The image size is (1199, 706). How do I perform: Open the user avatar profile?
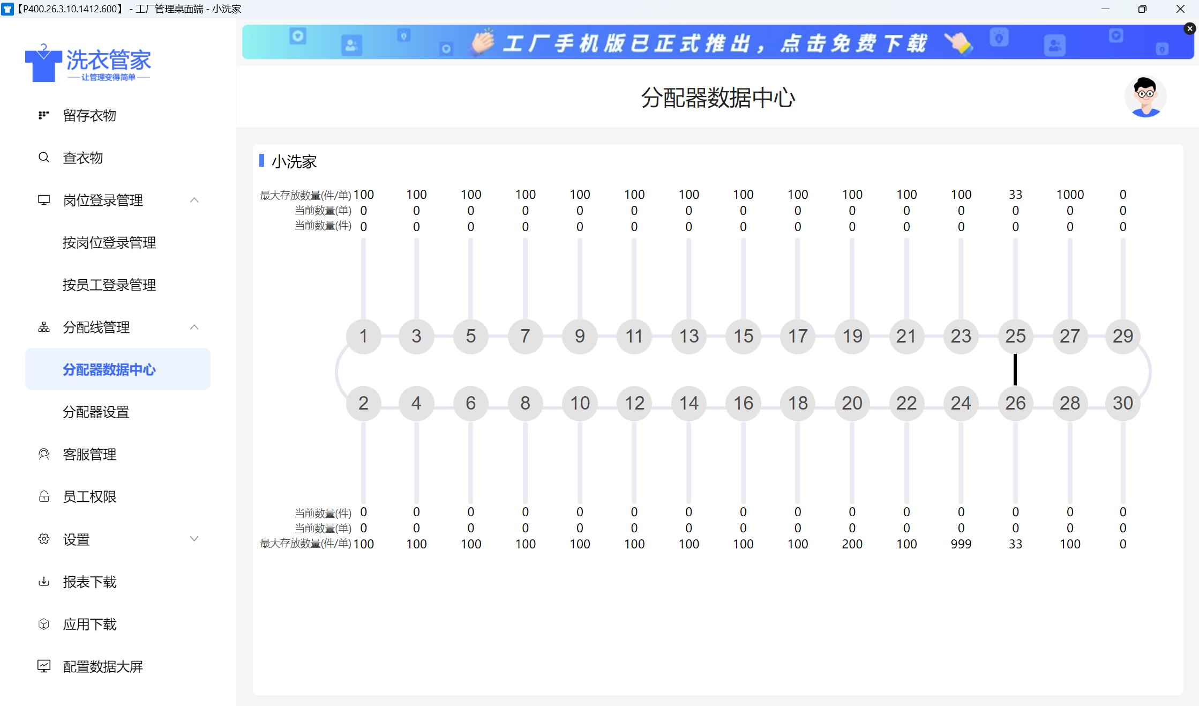1145,97
